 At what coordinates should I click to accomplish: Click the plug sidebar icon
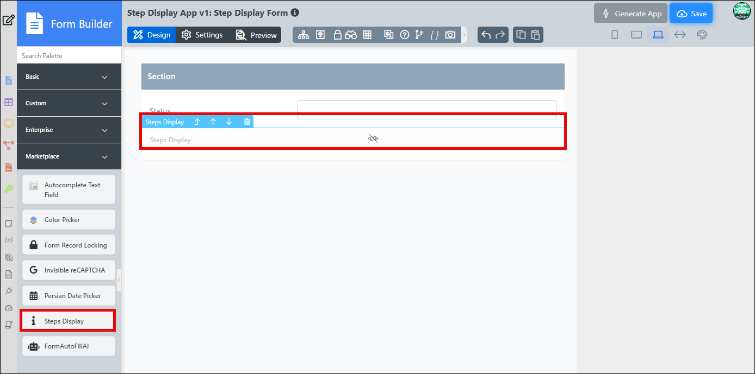point(8,291)
